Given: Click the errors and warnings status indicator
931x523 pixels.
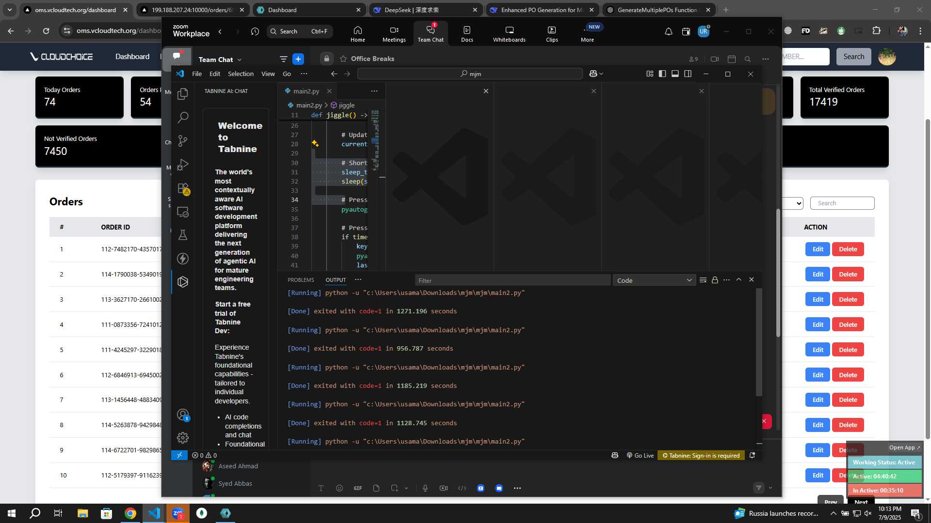Looking at the screenshot, I should click(x=204, y=455).
